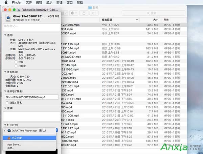Open the arrange dropdown in Finder toolbar

click(64, 13)
